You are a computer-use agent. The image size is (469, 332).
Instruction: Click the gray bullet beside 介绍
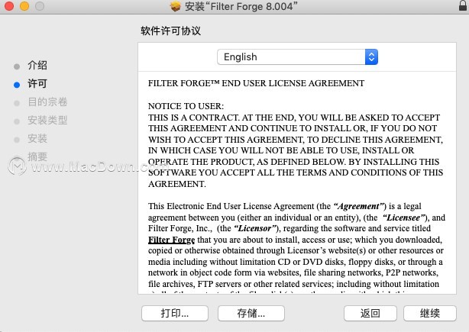tap(17, 66)
